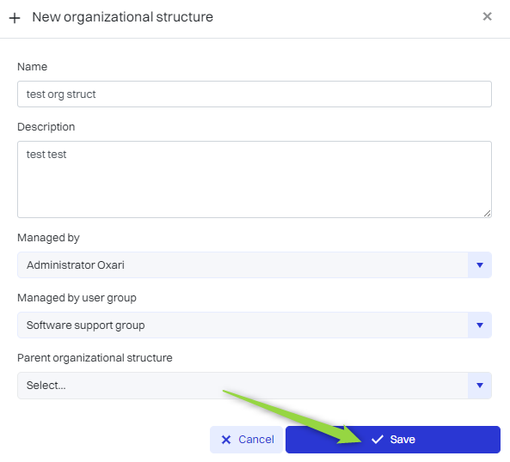Click the Save button text

pos(402,440)
